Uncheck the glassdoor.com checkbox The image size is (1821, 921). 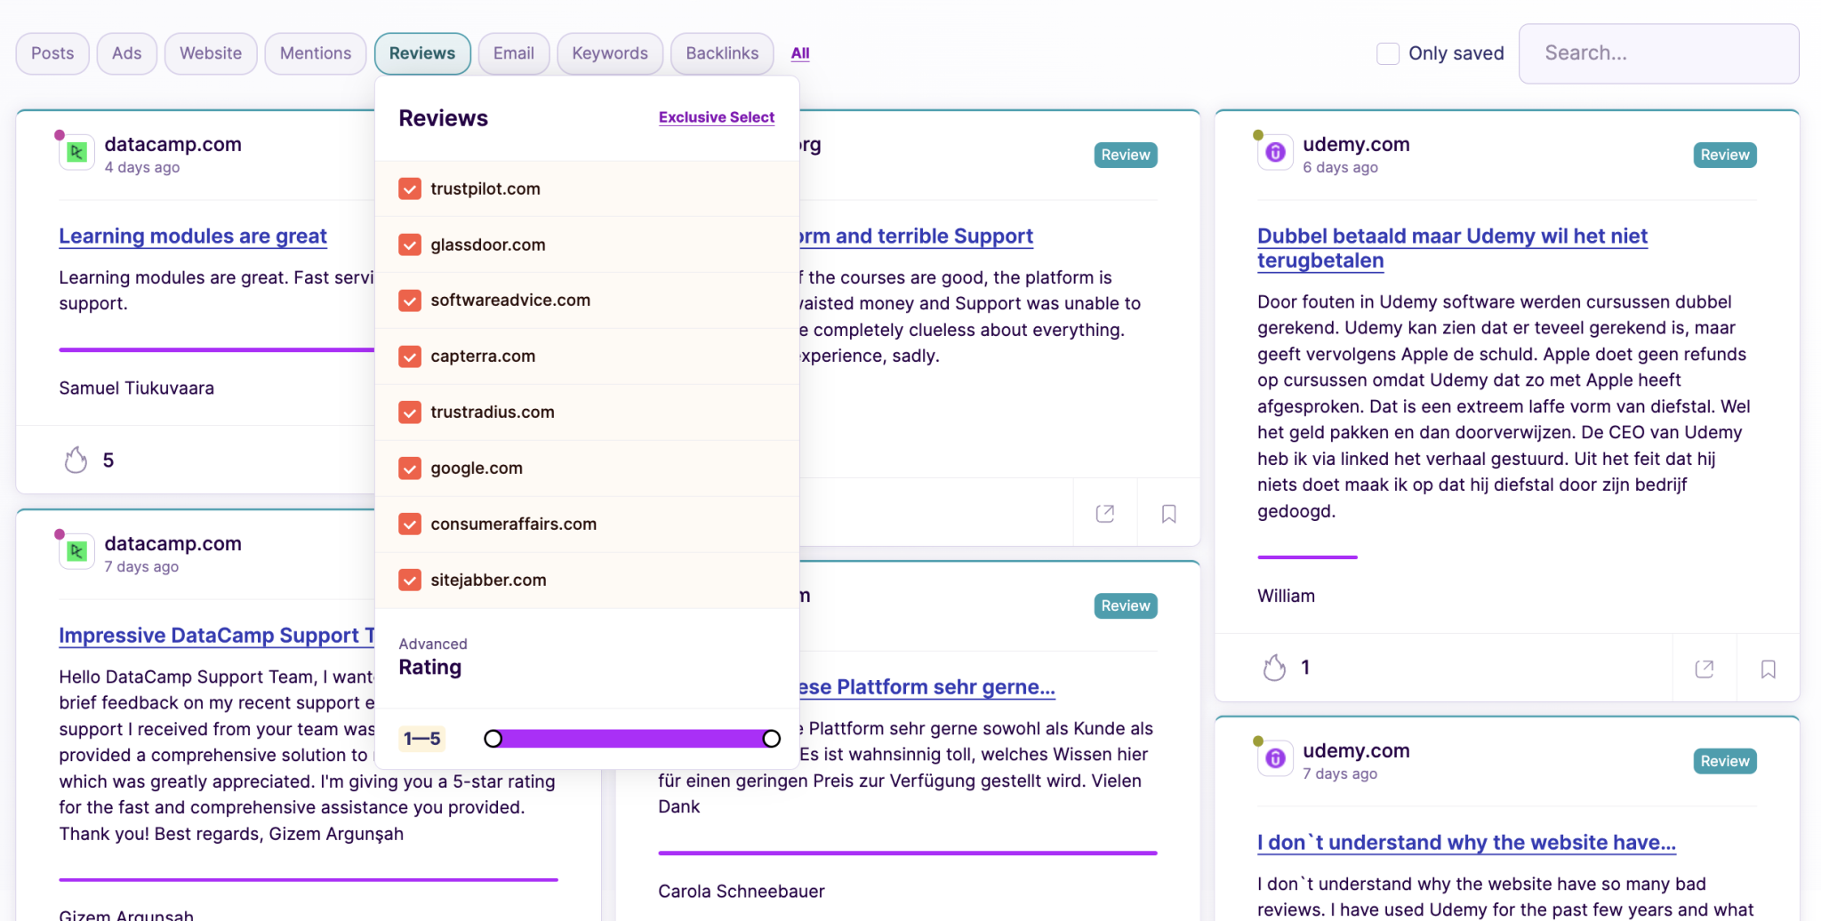410,244
